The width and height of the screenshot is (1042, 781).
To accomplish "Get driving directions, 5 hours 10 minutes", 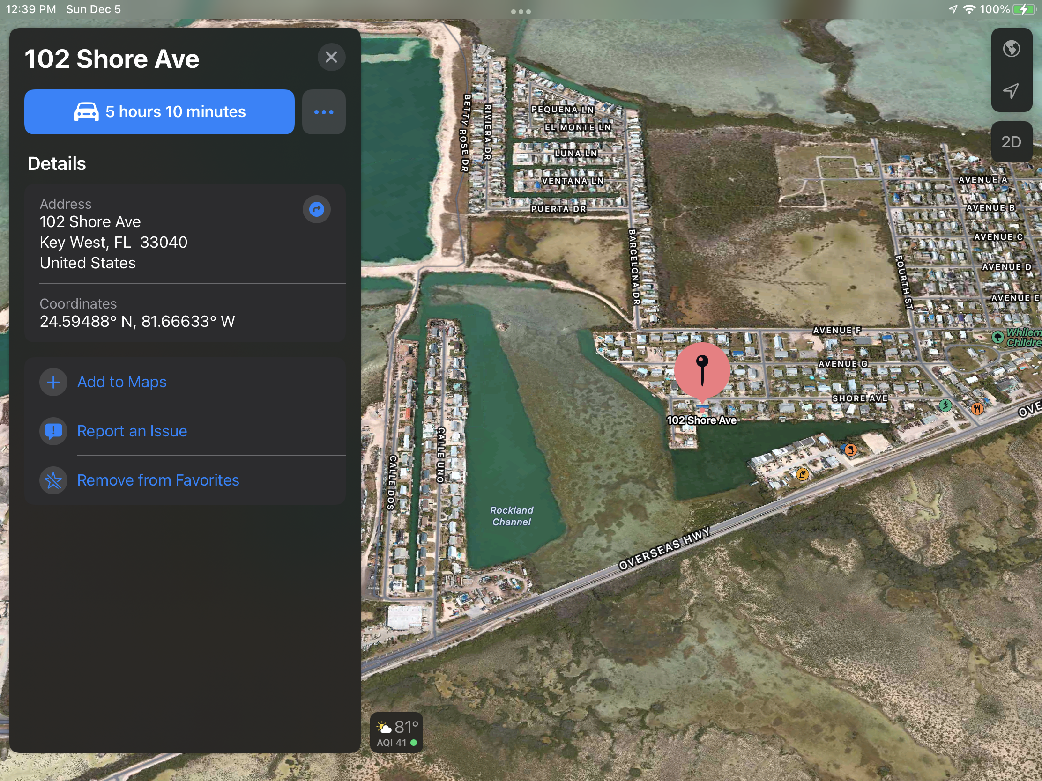I will [x=159, y=112].
